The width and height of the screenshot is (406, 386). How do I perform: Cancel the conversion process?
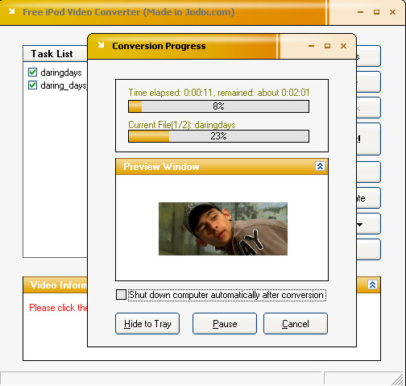click(x=296, y=324)
